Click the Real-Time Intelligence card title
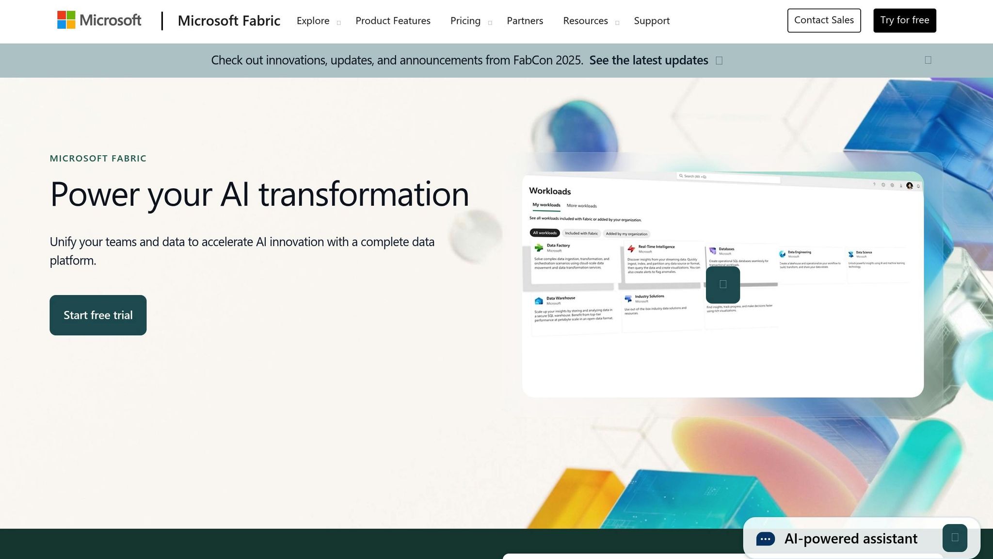The height and width of the screenshot is (559, 993). (x=657, y=247)
